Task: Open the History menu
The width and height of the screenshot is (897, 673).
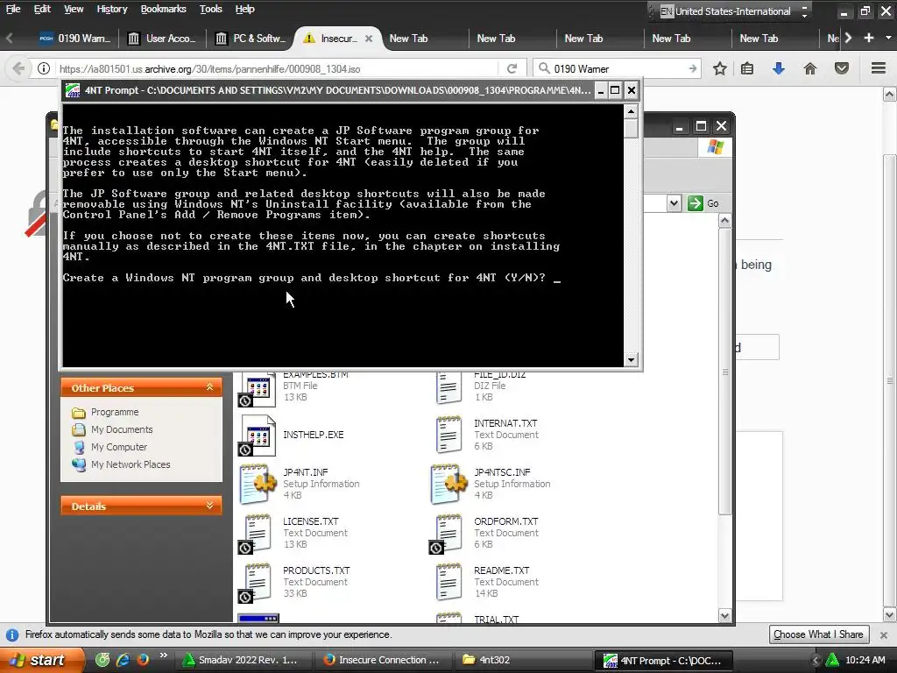Action: 111,9
